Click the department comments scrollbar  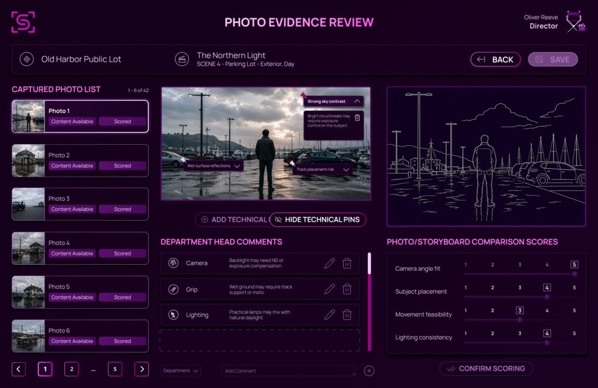(369, 301)
